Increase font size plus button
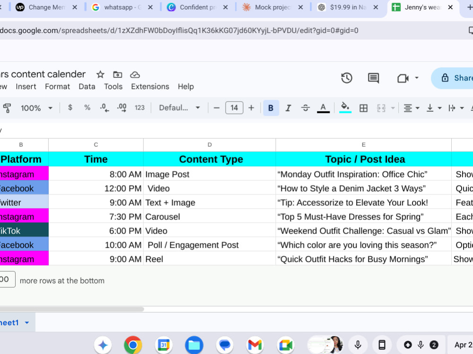Screen dimensions: 473x354 tap(251, 108)
